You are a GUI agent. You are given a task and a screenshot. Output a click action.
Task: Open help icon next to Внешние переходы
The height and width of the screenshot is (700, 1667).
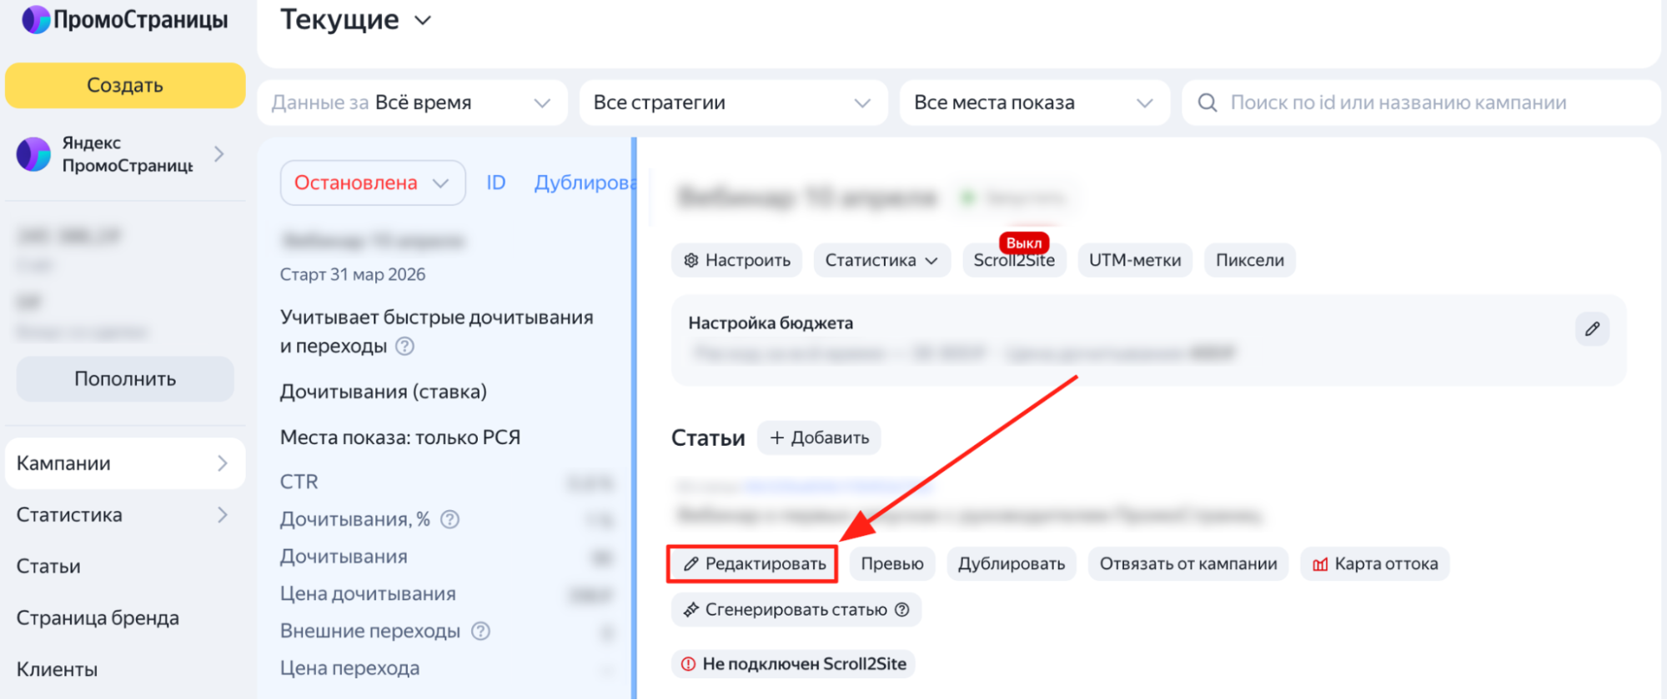480,631
